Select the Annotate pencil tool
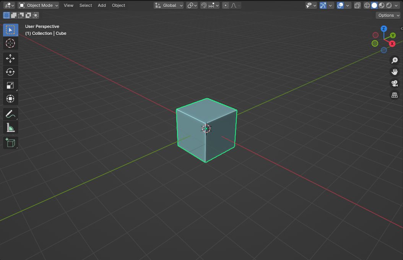 10,114
